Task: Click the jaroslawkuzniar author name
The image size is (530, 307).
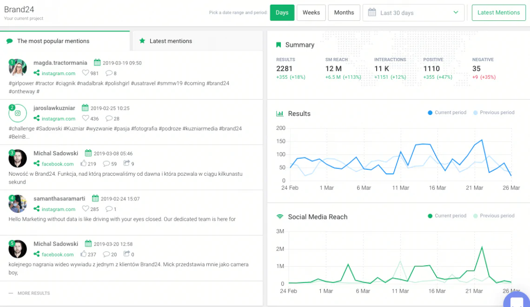Action: 54,108
